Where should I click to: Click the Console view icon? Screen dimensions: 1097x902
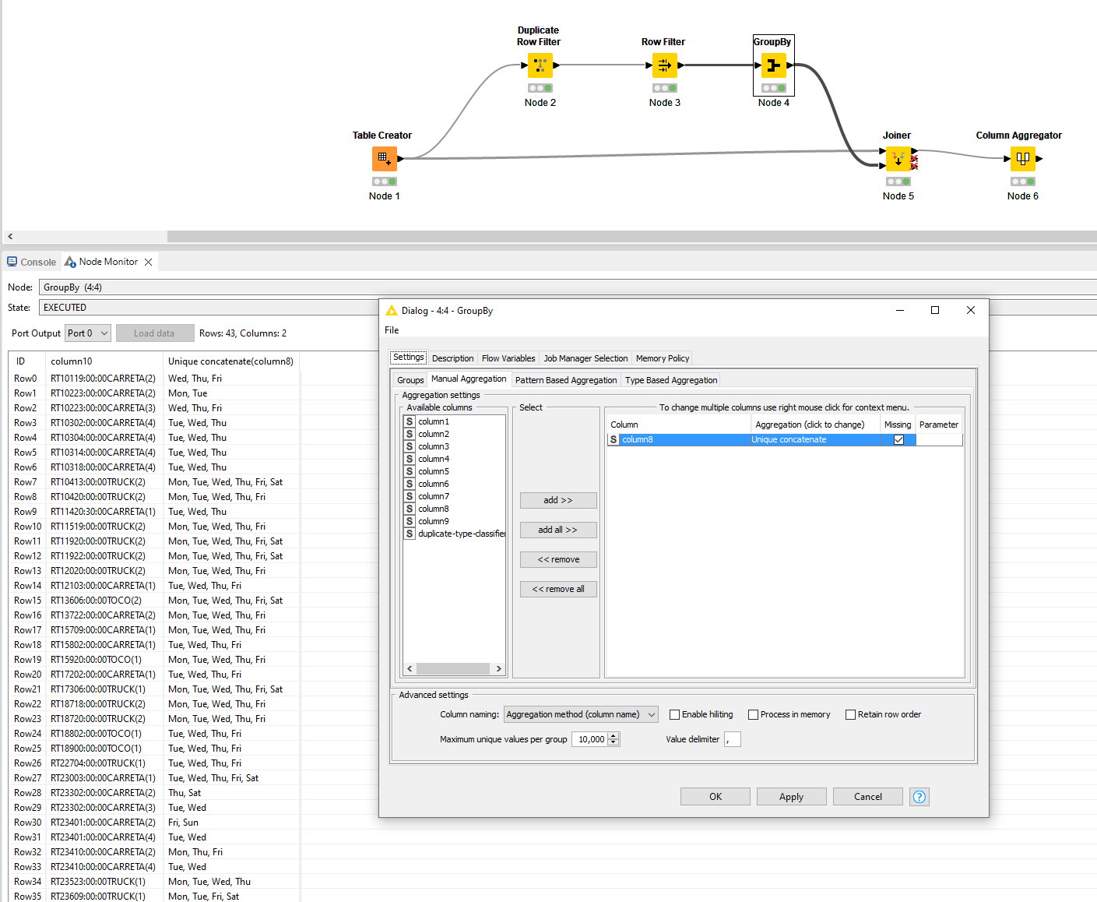coord(12,262)
